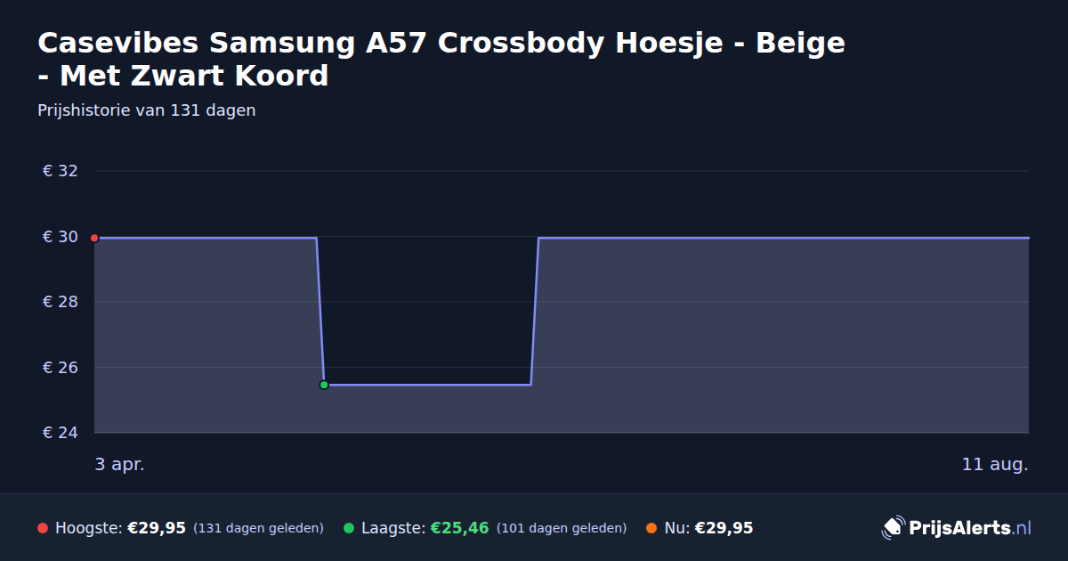1068x561 pixels.
Task: Click the 11 aug. end date label
Action: point(995,465)
